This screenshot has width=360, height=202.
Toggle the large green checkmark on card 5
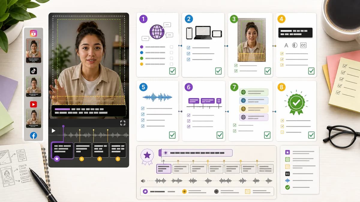172,135
